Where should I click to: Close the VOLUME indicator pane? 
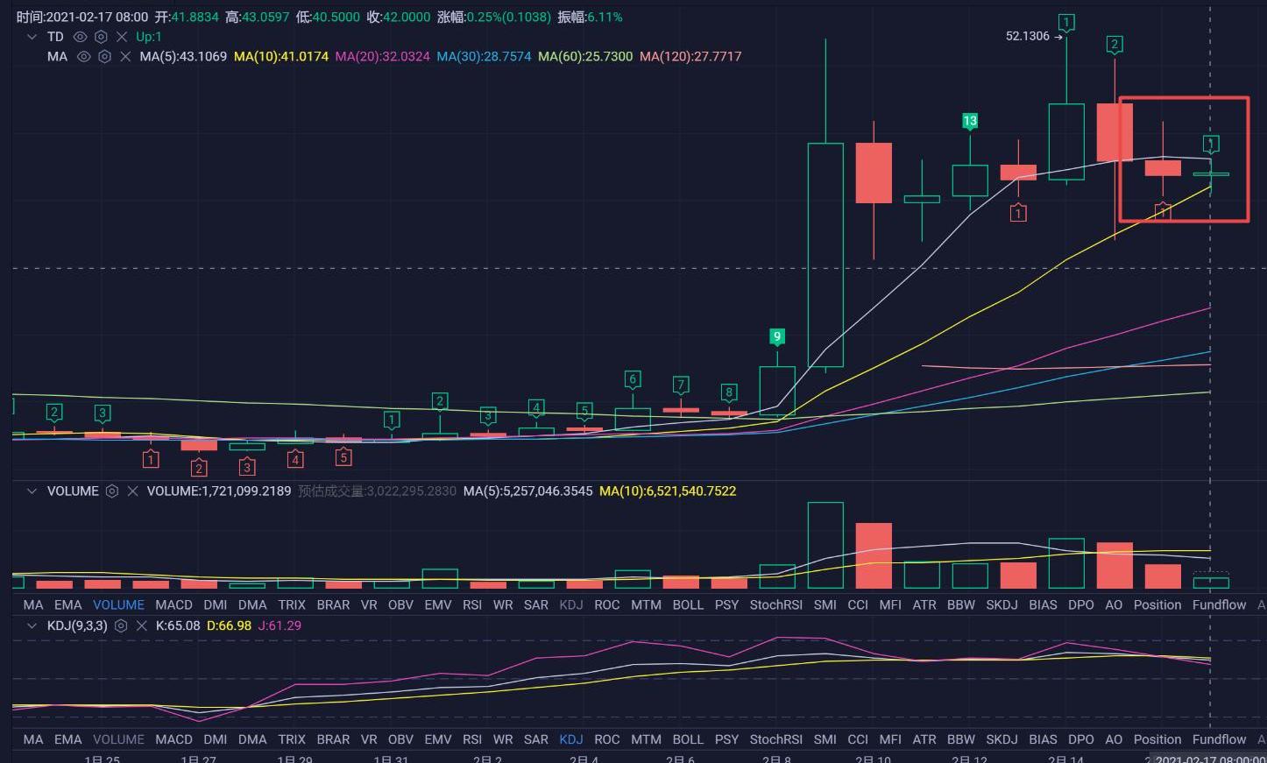[x=132, y=491]
